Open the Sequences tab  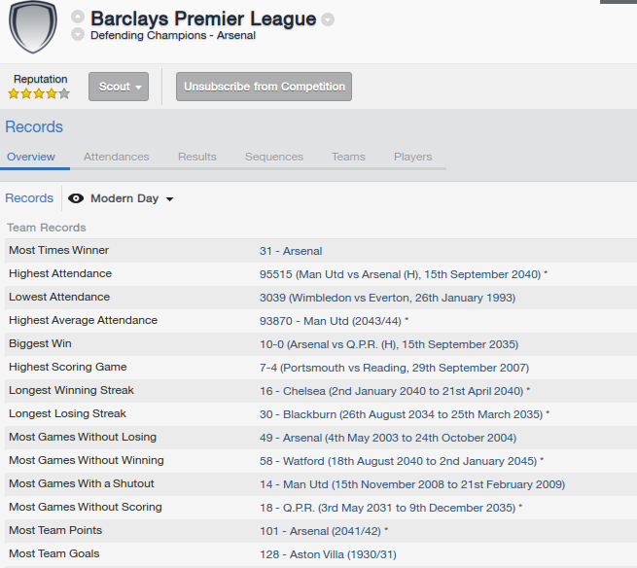click(274, 157)
